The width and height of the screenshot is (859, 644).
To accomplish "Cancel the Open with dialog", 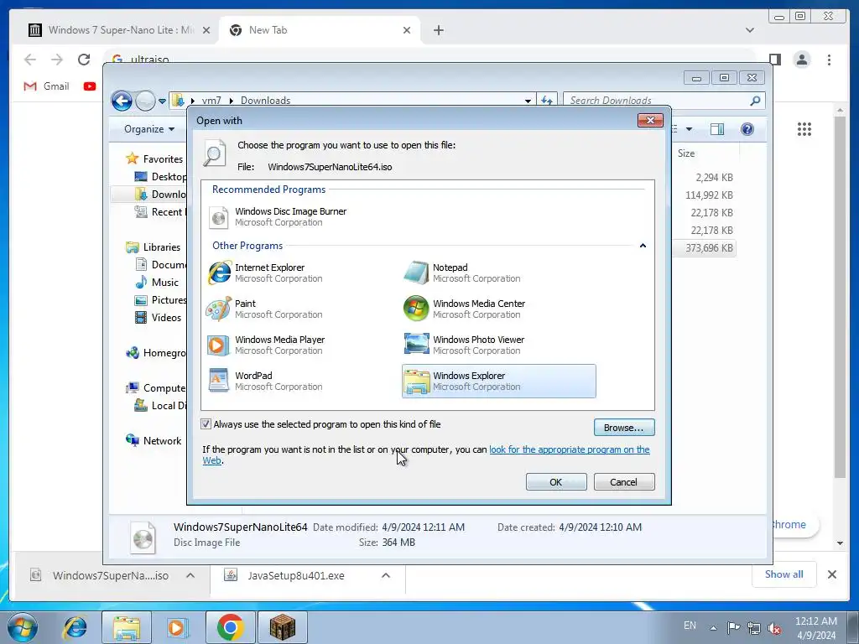I will click(624, 482).
